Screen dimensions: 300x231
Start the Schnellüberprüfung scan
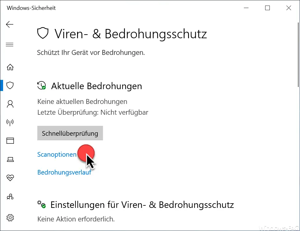[70, 133]
